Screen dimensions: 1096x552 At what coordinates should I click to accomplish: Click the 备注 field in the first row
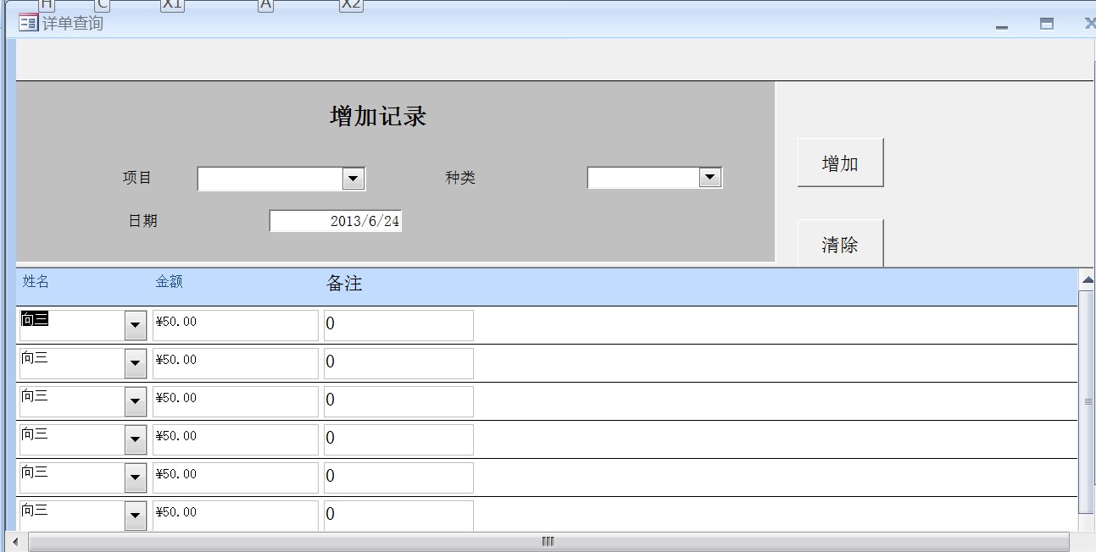coord(398,325)
